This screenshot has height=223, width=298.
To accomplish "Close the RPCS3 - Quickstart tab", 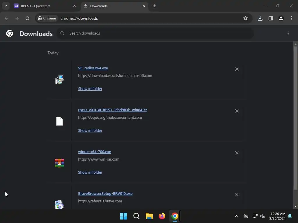I will (x=74, y=6).
